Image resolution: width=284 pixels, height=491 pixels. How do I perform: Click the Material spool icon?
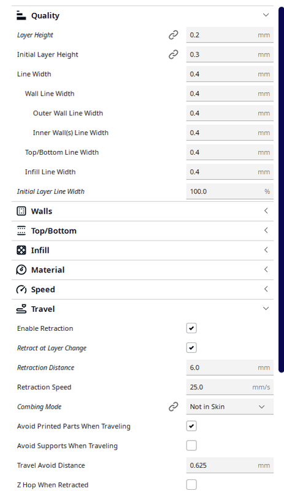(21, 269)
